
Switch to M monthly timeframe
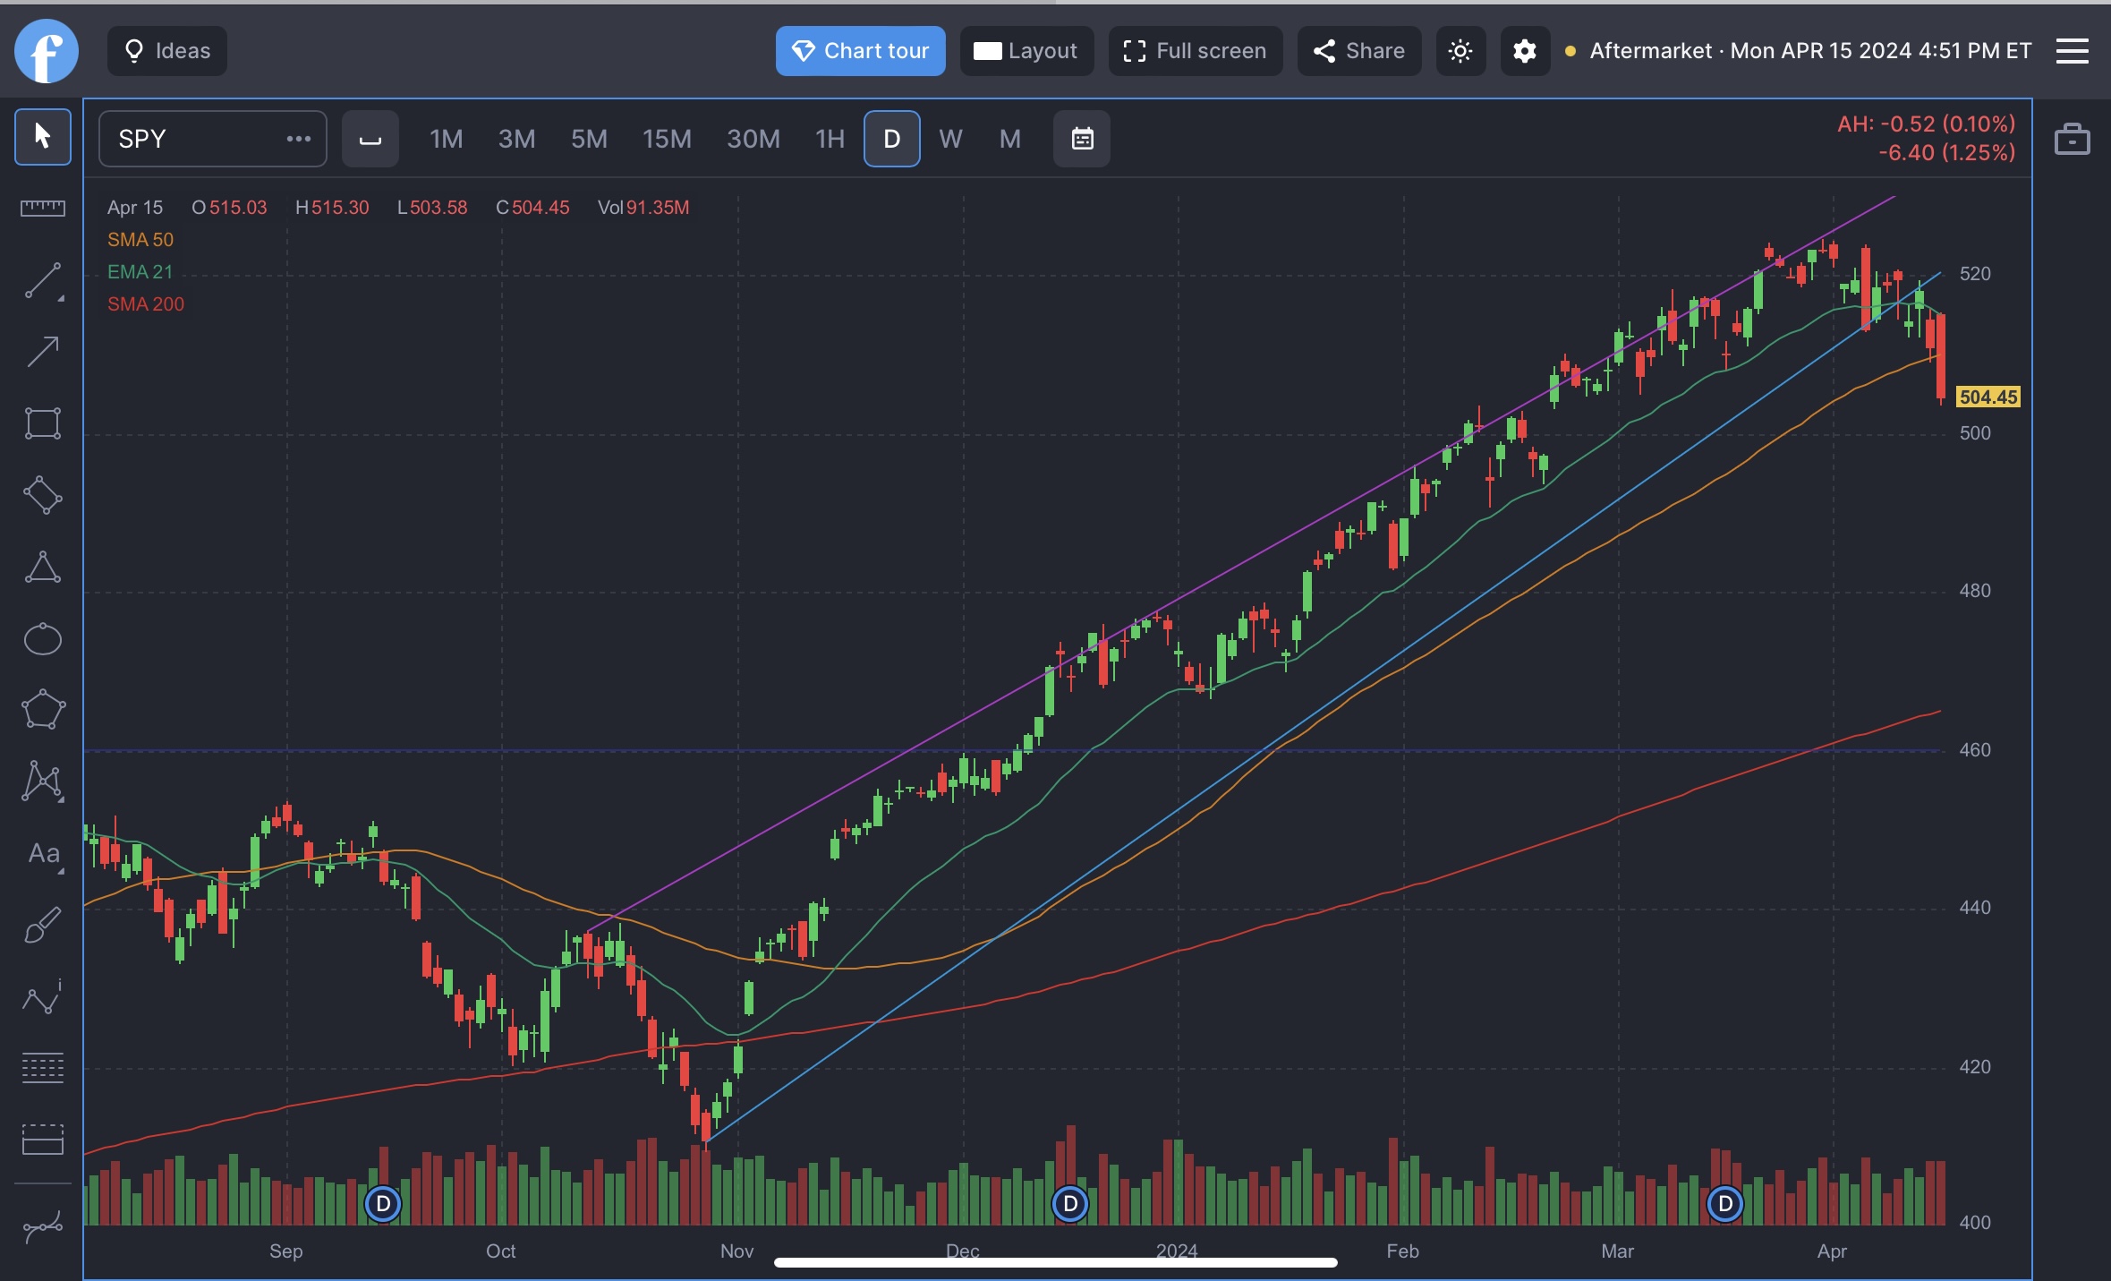tap(1009, 139)
